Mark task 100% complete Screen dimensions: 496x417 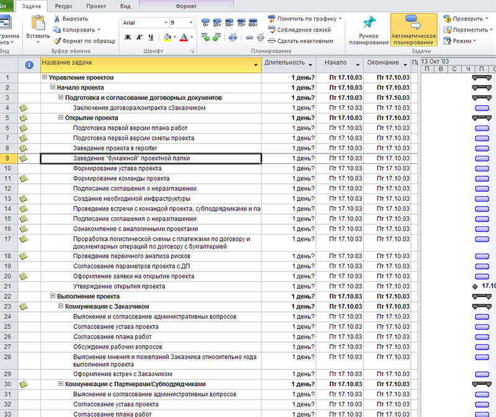pos(252,24)
